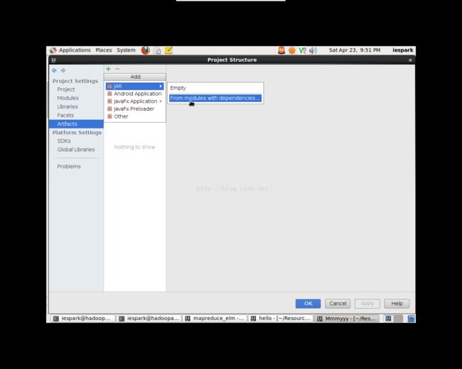Screen dimensions: 462x369
Task: Click the IntelliJ workspace switcher icon in the bottom panel
Action: (388, 319)
